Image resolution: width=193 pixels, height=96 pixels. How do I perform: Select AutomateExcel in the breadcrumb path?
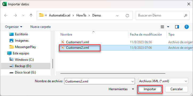(60, 15)
